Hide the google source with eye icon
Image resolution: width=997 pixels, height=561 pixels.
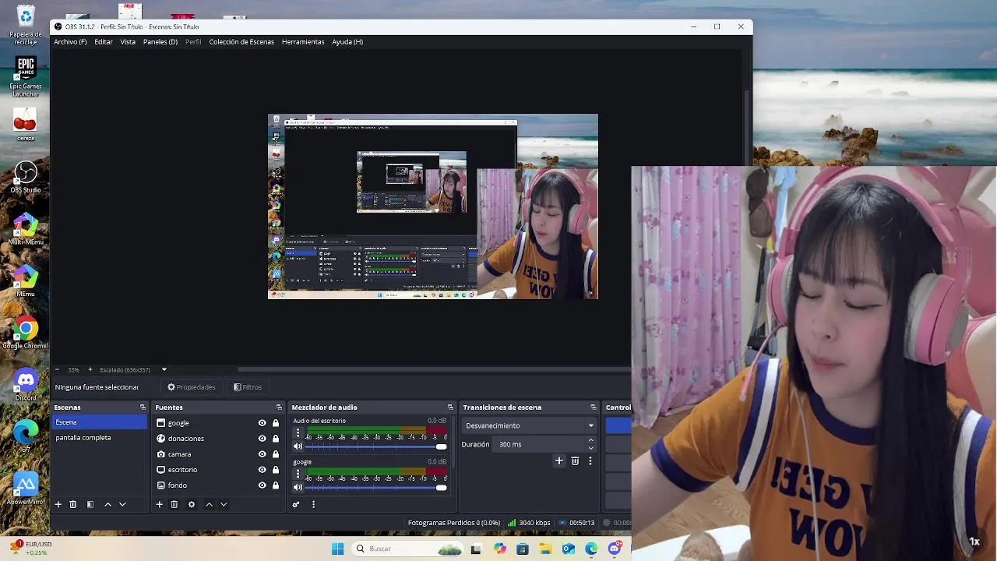coord(262,422)
